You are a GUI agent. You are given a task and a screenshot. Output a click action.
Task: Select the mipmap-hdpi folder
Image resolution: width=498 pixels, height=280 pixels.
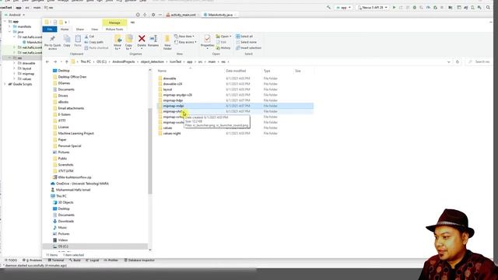(x=173, y=100)
